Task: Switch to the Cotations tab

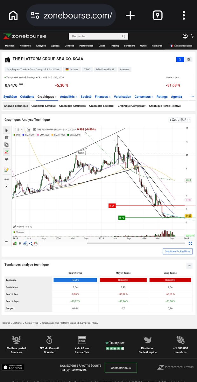Action: pyautogui.click(x=27, y=97)
